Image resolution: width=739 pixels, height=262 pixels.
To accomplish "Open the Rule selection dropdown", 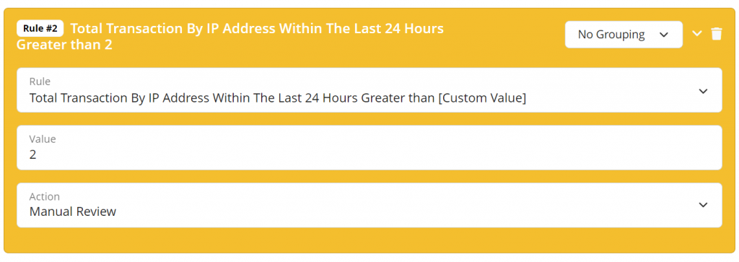I will tap(369, 90).
